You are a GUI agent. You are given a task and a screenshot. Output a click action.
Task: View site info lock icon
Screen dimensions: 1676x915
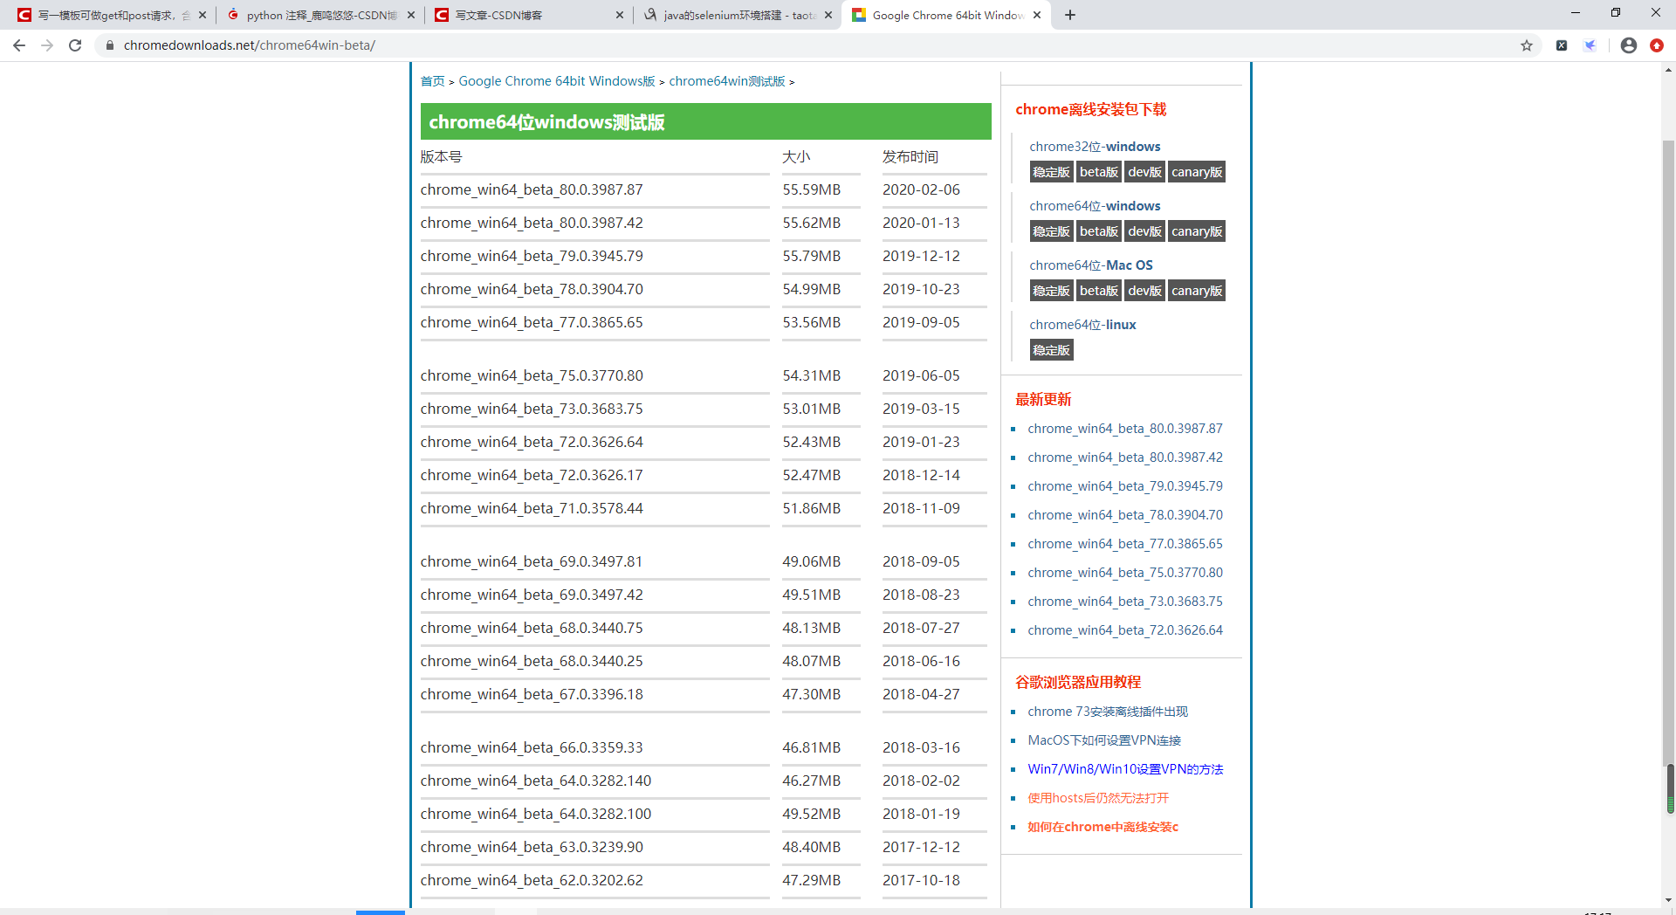point(110,45)
